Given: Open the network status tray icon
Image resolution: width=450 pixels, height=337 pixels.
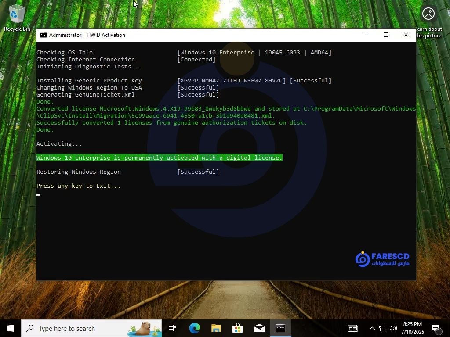Looking at the screenshot, I should pos(383,328).
